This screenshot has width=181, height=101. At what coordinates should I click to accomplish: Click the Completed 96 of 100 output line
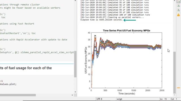coord(115,5)
